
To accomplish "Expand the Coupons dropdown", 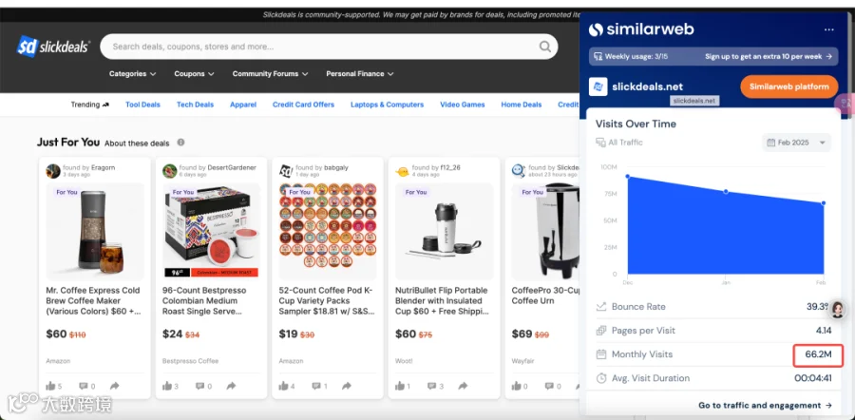I will pos(194,73).
